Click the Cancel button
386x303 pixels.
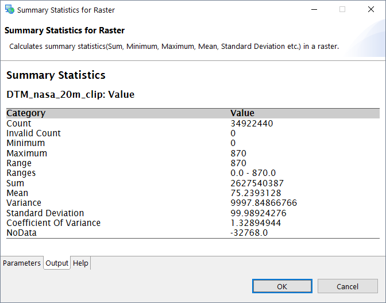click(x=347, y=286)
